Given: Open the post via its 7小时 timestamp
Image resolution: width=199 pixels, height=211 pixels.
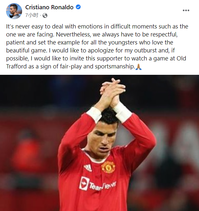Looking at the screenshot, I should point(32,15).
